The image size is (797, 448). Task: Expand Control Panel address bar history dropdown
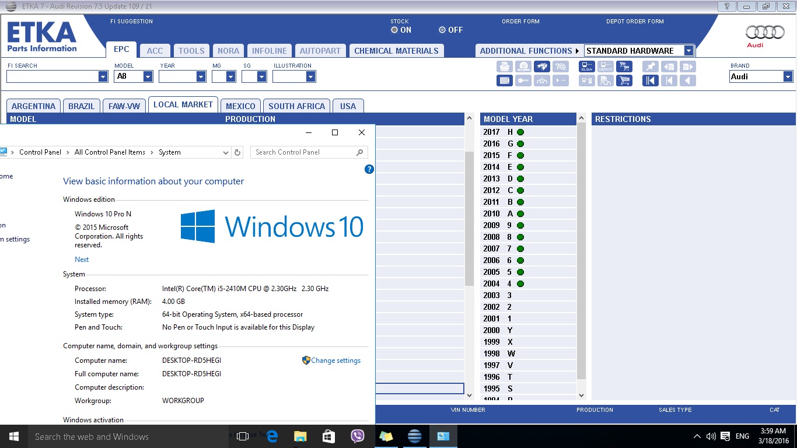point(226,152)
